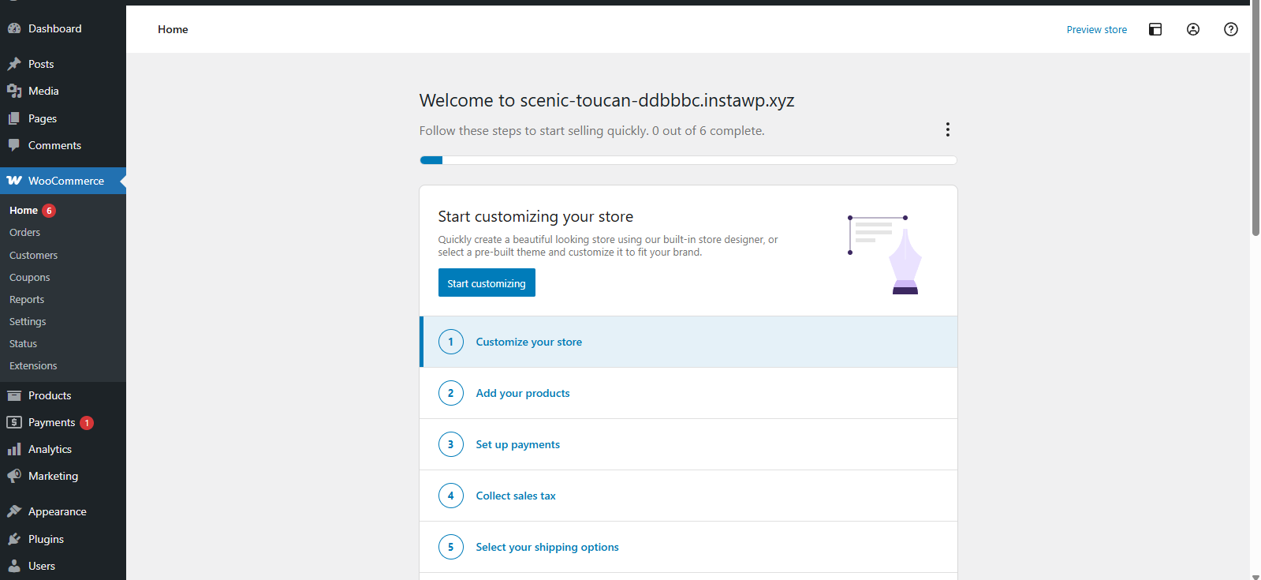
Task: Open Pages menu item
Action: click(63, 118)
